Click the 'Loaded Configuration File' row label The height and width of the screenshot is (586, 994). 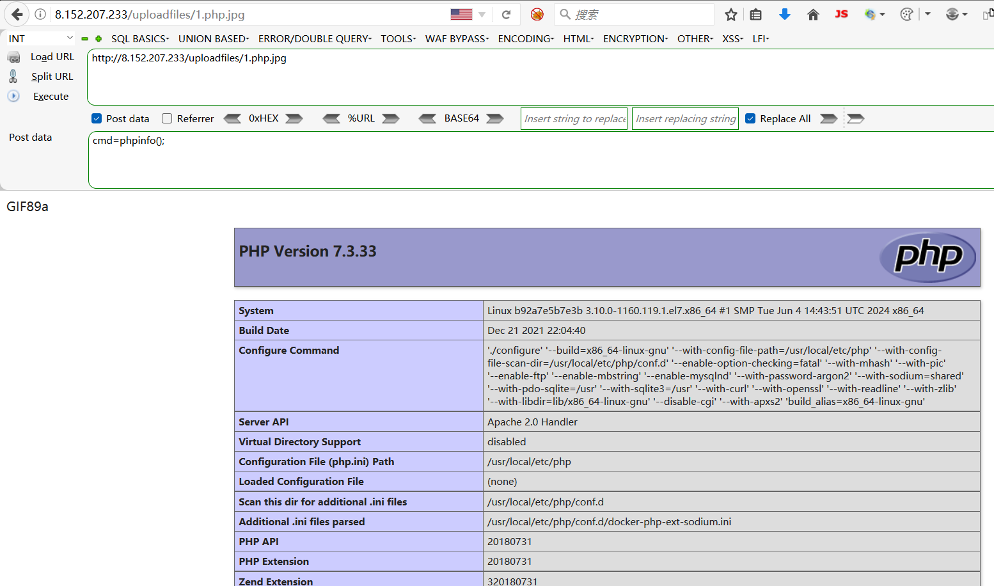tap(301, 481)
